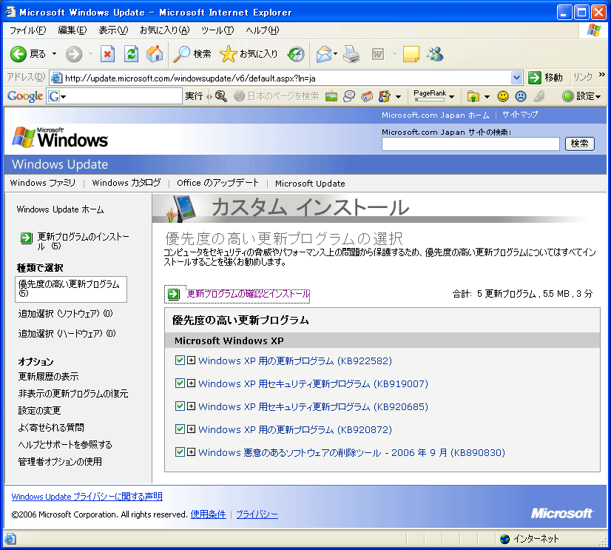Uncheck the KB922582 update checkbox
This screenshot has height=550, width=611.
180,360
